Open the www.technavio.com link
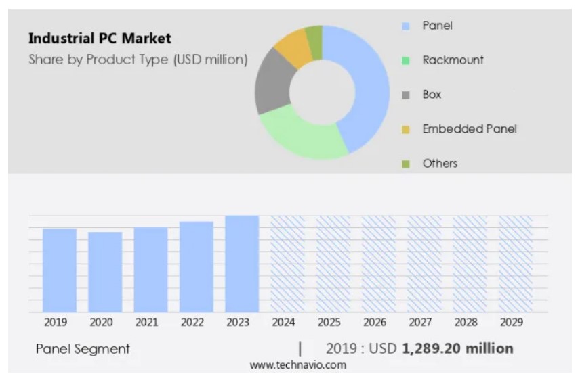578x378 pixels. click(x=297, y=365)
